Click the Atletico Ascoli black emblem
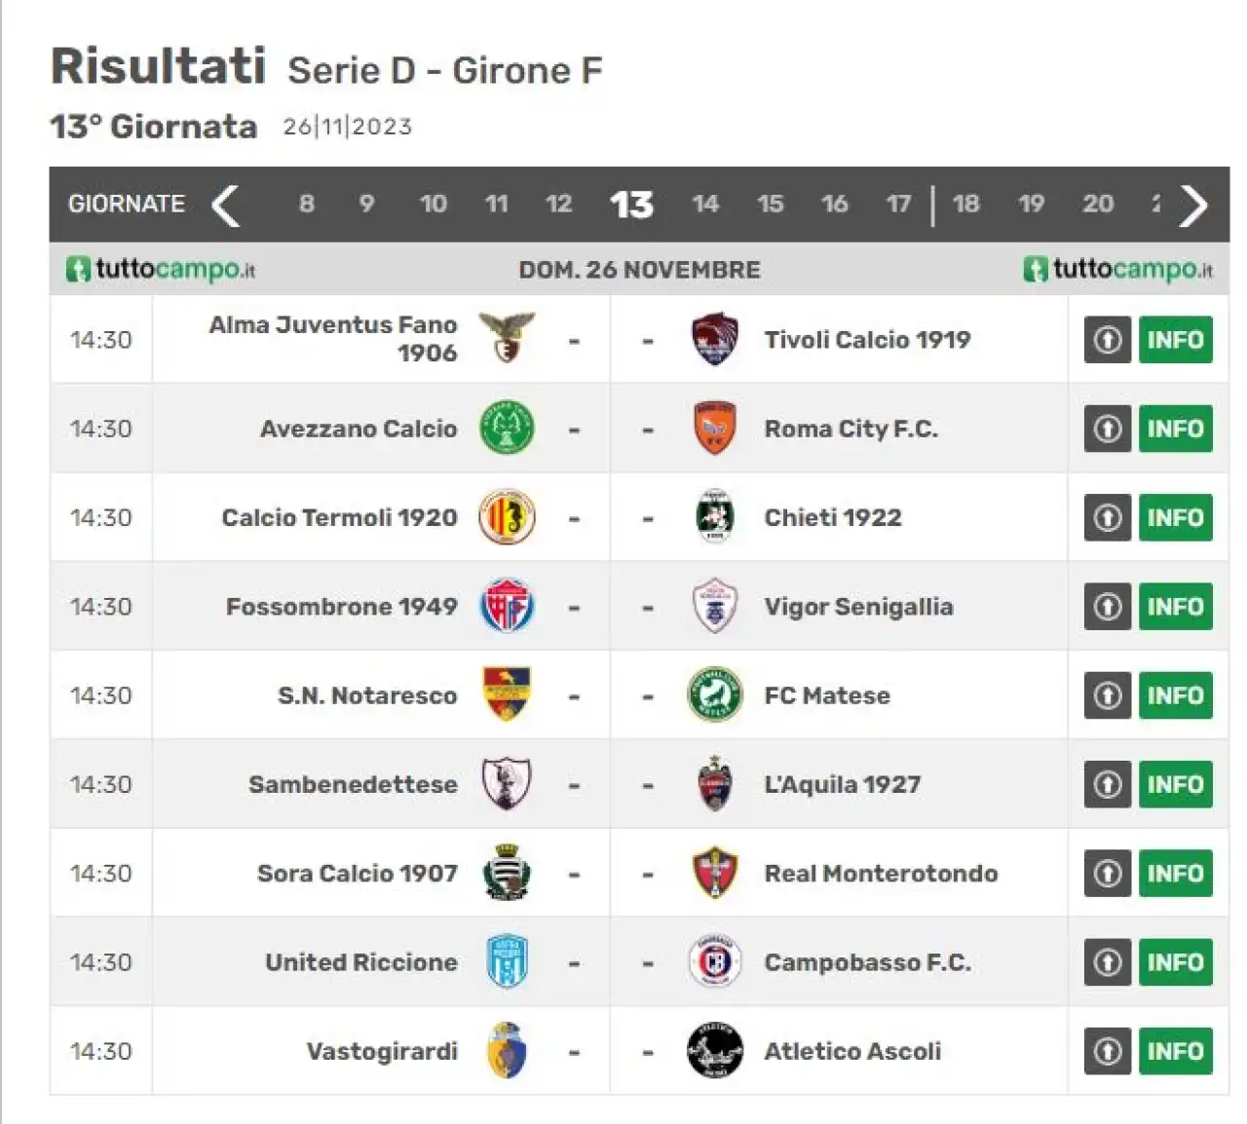 [x=714, y=1051]
